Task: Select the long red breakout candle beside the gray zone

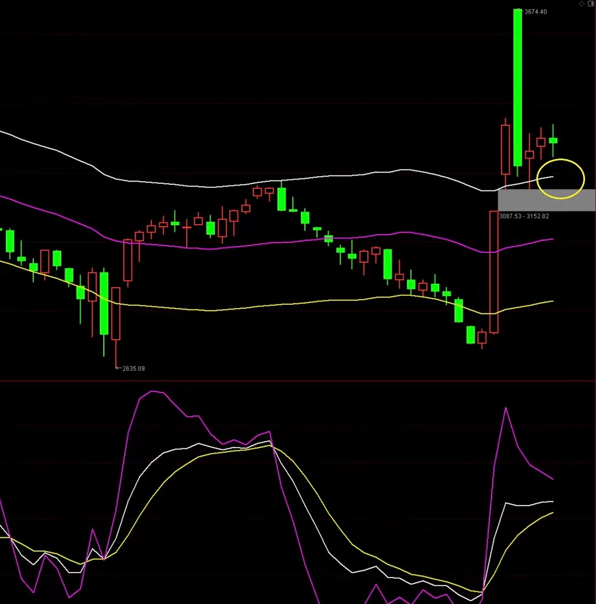Action: coord(493,272)
